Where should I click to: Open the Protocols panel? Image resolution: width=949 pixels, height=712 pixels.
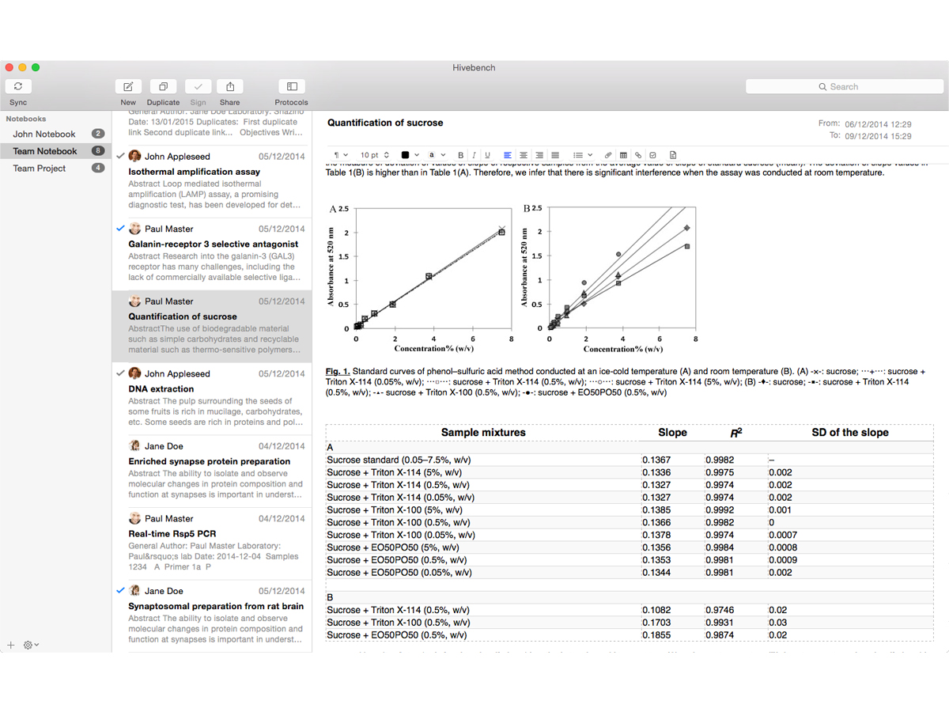coord(291,86)
